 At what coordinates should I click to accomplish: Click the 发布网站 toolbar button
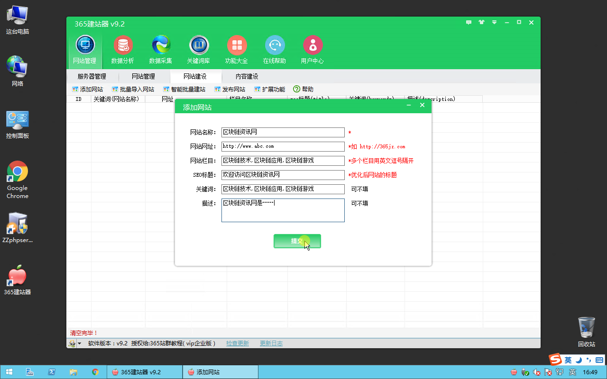tap(230, 89)
